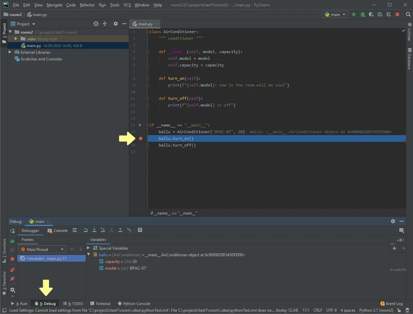Expand the Special Variables node

click(88, 248)
